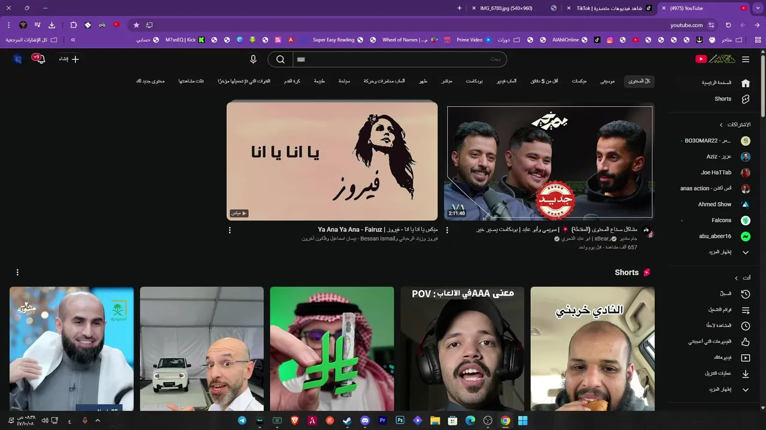Select the Podcasts (بودكاست) filter chip

point(474,81)
